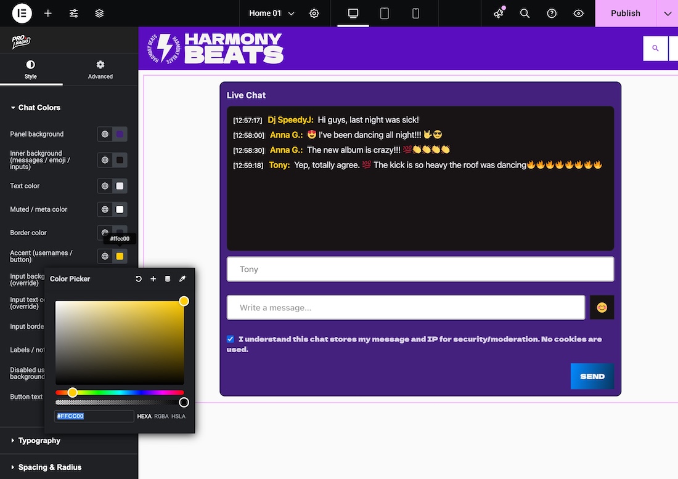The height and width of the screenshot is (479, 678).
Task: Open the structure layers icon
Action: click(x=99, y=13)
